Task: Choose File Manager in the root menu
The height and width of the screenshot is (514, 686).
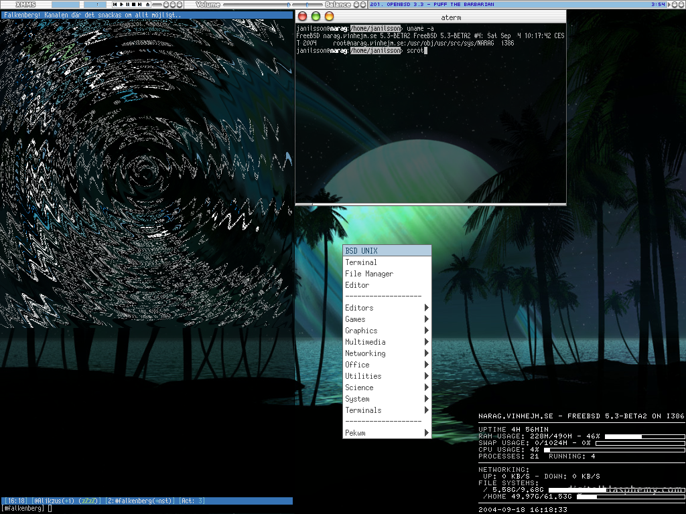Action: coord(369,274)
